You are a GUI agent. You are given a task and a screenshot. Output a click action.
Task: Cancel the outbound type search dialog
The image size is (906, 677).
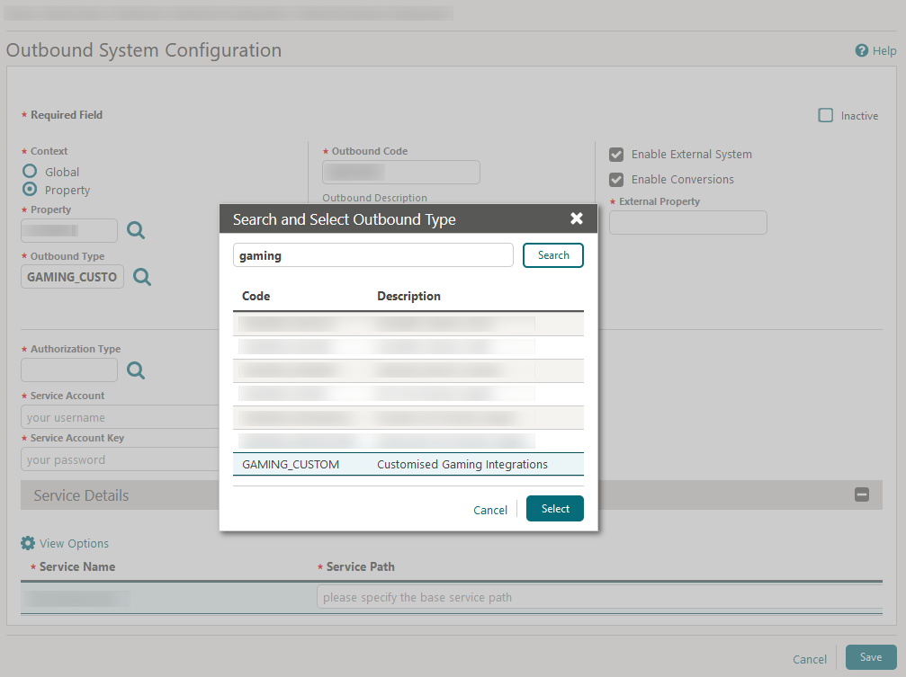[489, 509]
